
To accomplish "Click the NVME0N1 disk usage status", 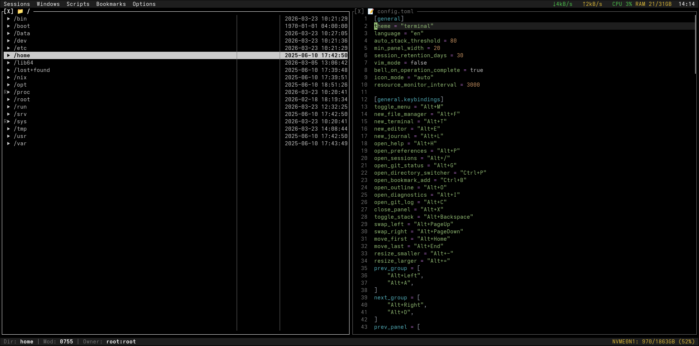I will click(x=653, y=342).
